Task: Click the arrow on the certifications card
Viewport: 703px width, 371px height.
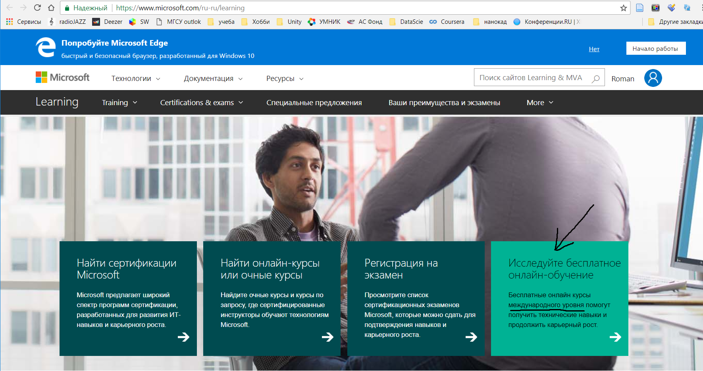Action: [x=183, y=337]
